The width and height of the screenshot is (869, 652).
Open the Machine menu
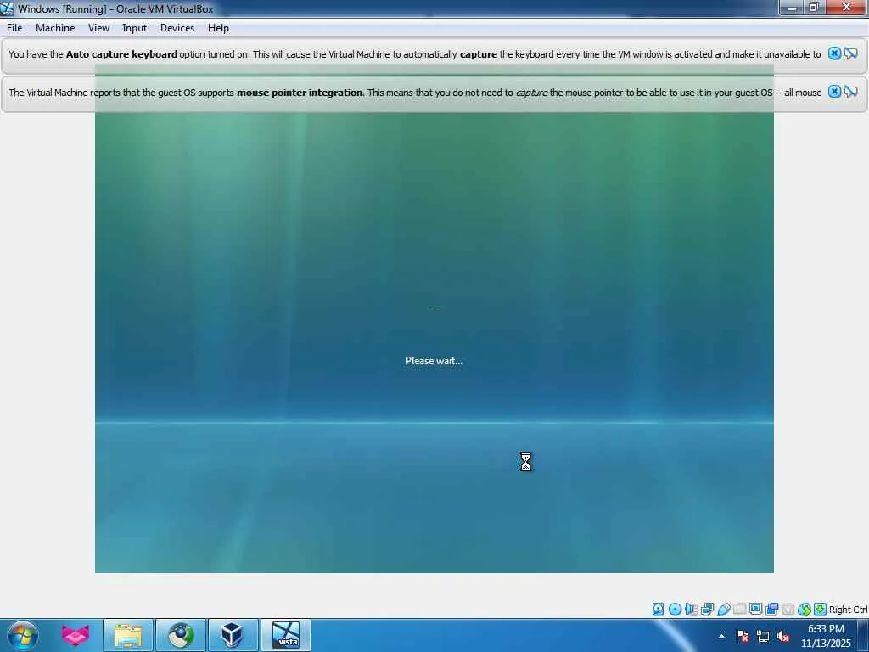click(55, 28)
